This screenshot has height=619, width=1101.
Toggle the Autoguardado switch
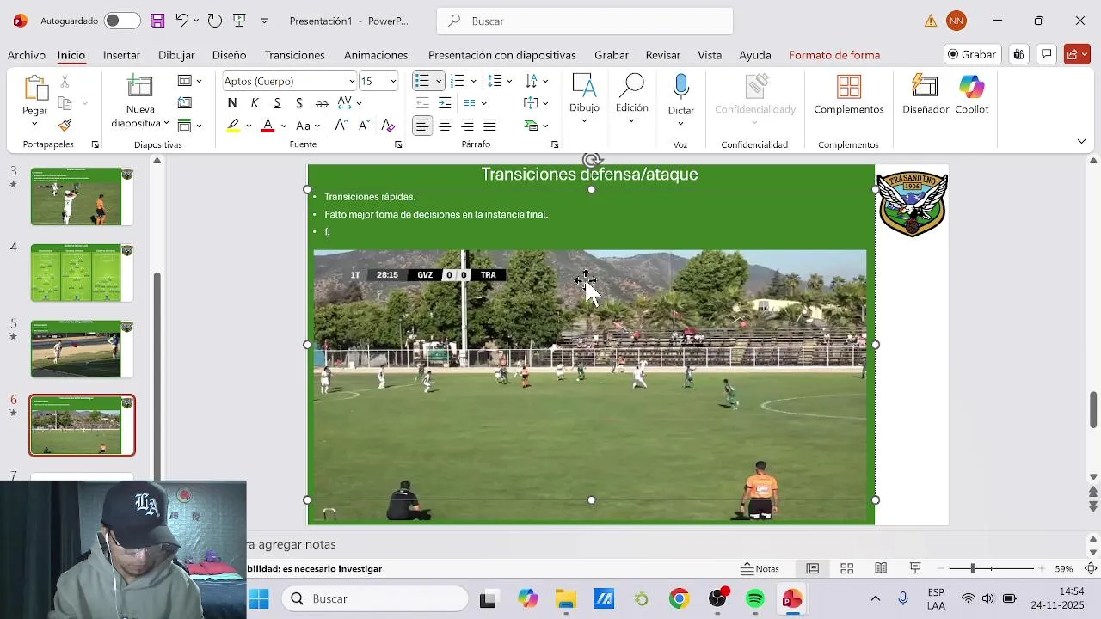click(x=122, y=21)
